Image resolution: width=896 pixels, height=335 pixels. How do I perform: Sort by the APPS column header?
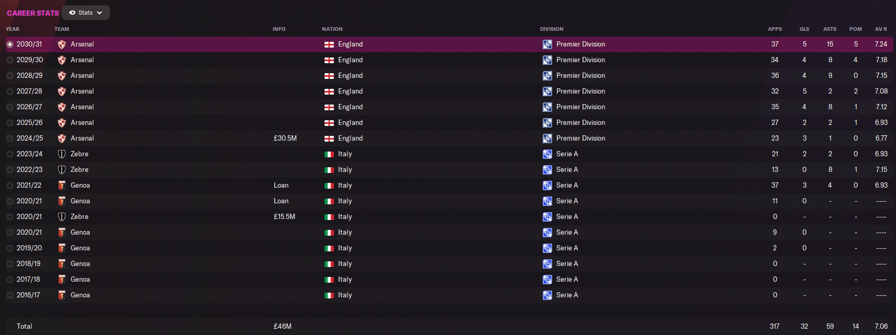coord(775,29)
